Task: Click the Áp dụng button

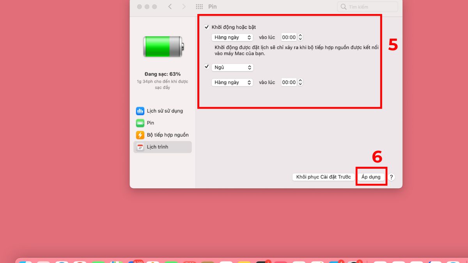Action: pos(371,177)
